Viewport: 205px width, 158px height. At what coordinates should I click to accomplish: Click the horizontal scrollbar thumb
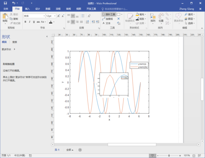tap(132, 144)
